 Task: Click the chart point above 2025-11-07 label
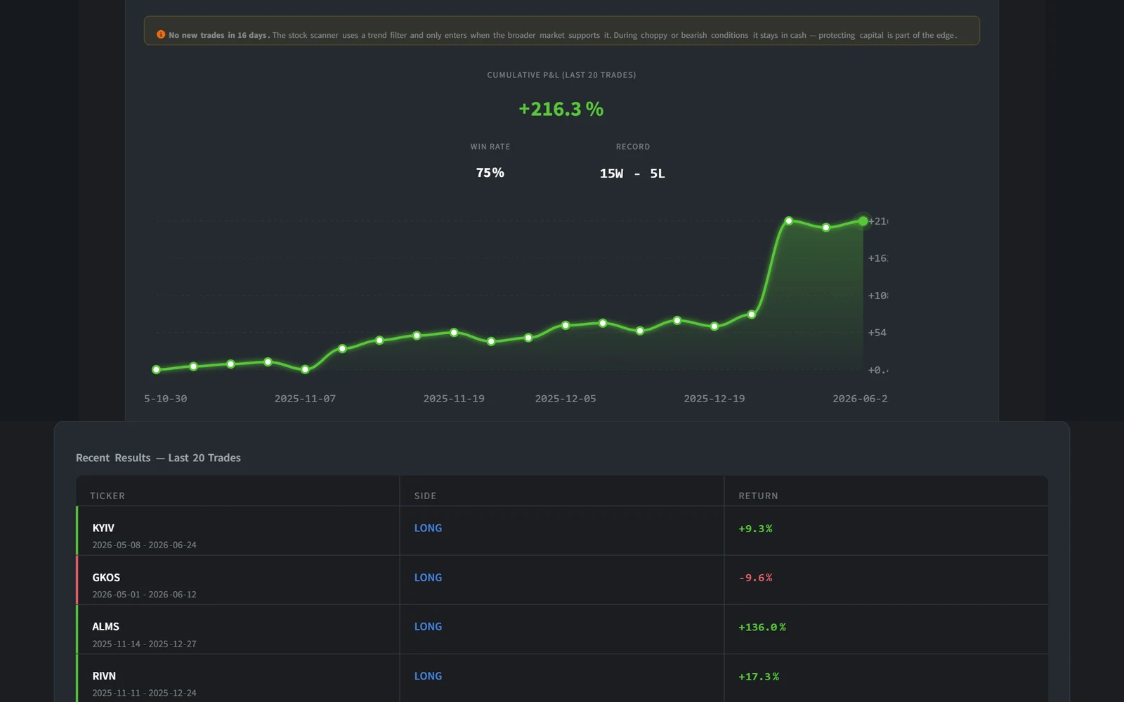click(305, 369)
